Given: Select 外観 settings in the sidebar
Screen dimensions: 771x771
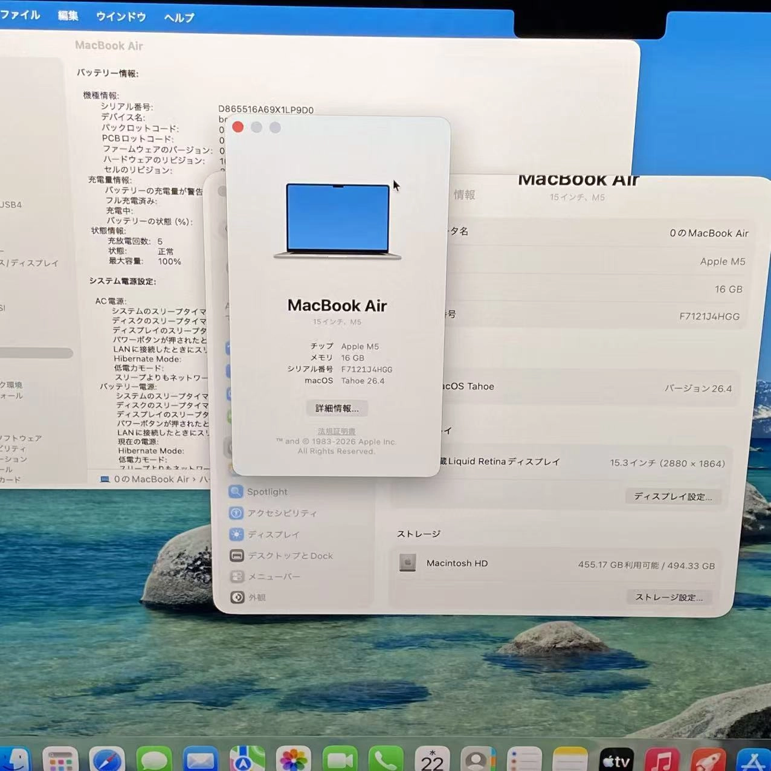Looking at the screenshot, I should (x=258, y=597).
